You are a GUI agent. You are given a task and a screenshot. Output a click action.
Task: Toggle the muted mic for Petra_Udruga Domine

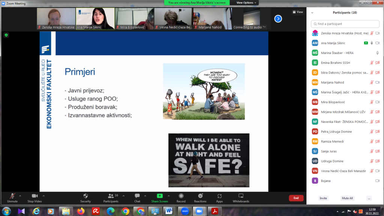(x=372, y=132)
